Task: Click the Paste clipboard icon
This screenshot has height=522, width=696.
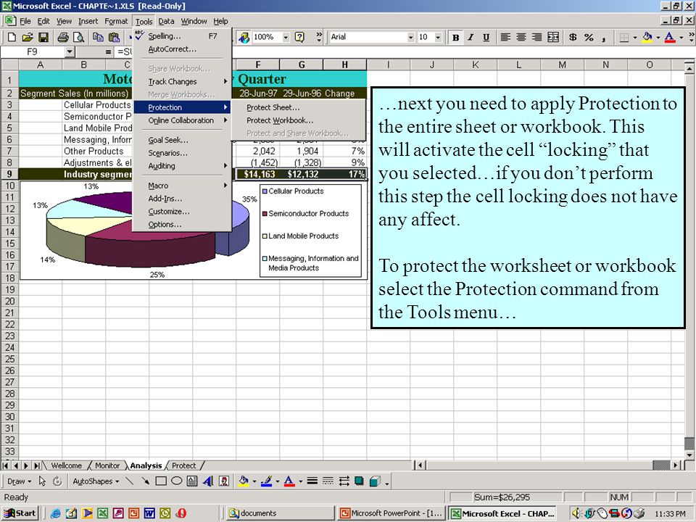Action: coord(114,37)
